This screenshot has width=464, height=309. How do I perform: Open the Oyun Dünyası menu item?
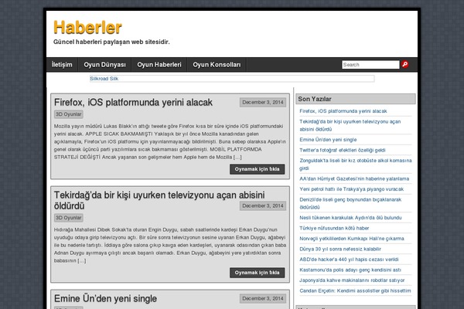coord(104,65)
